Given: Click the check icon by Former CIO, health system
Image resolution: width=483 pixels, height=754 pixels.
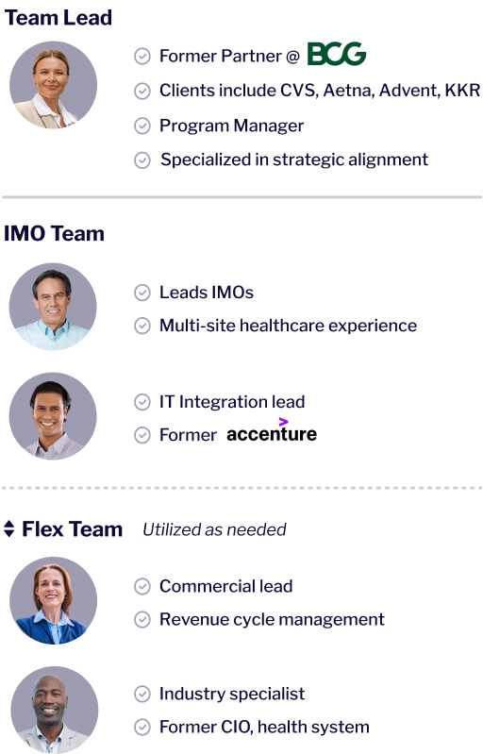Looking at the screenshot, I should (x=142, y=727).
